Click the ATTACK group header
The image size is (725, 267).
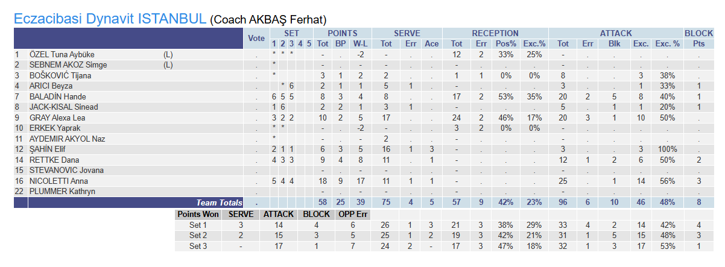615,33
